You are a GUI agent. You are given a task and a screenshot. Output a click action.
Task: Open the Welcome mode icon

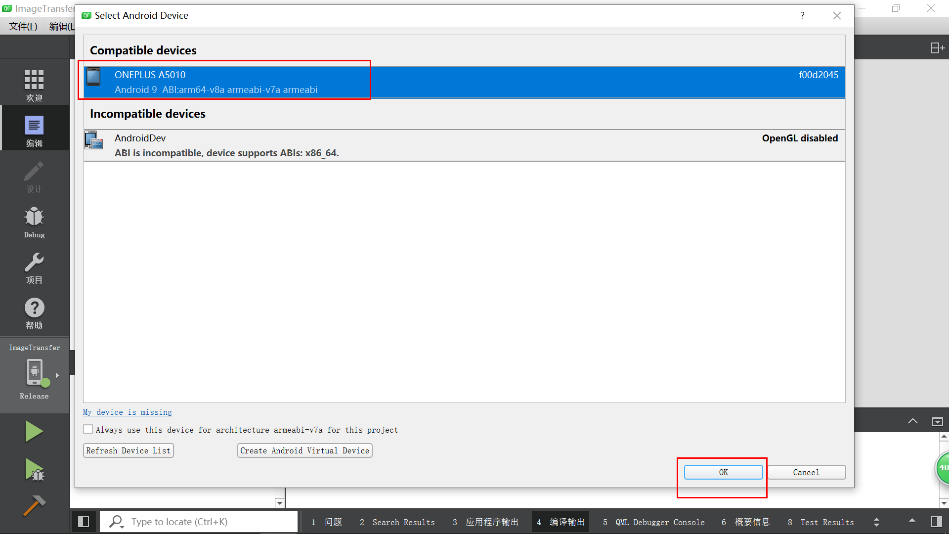click(34, 85)
